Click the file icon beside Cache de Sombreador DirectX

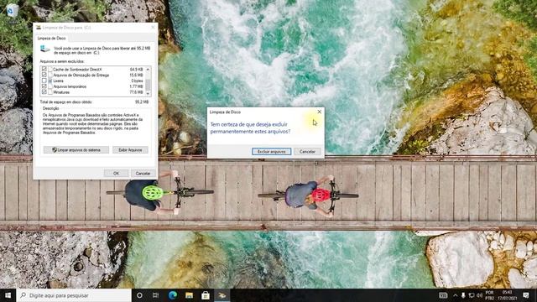(x=50, y=69)
